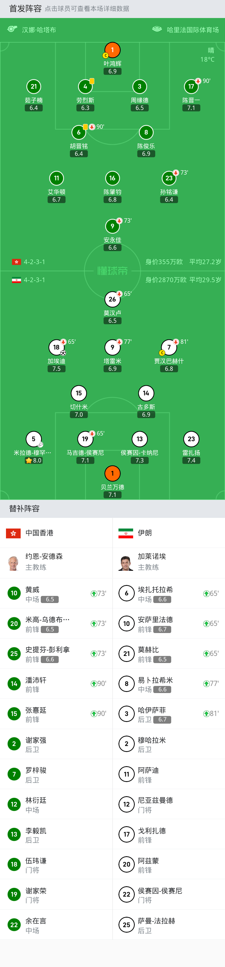Screen dimensions: 225x967
Task: Click Iran flag beside 伊朗 heading
Action: tap(126, 533)
